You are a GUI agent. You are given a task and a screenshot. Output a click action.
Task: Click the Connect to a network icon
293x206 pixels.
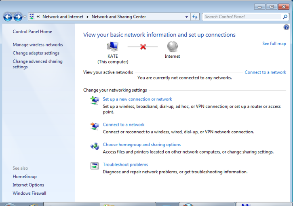(x=95, y=126)
